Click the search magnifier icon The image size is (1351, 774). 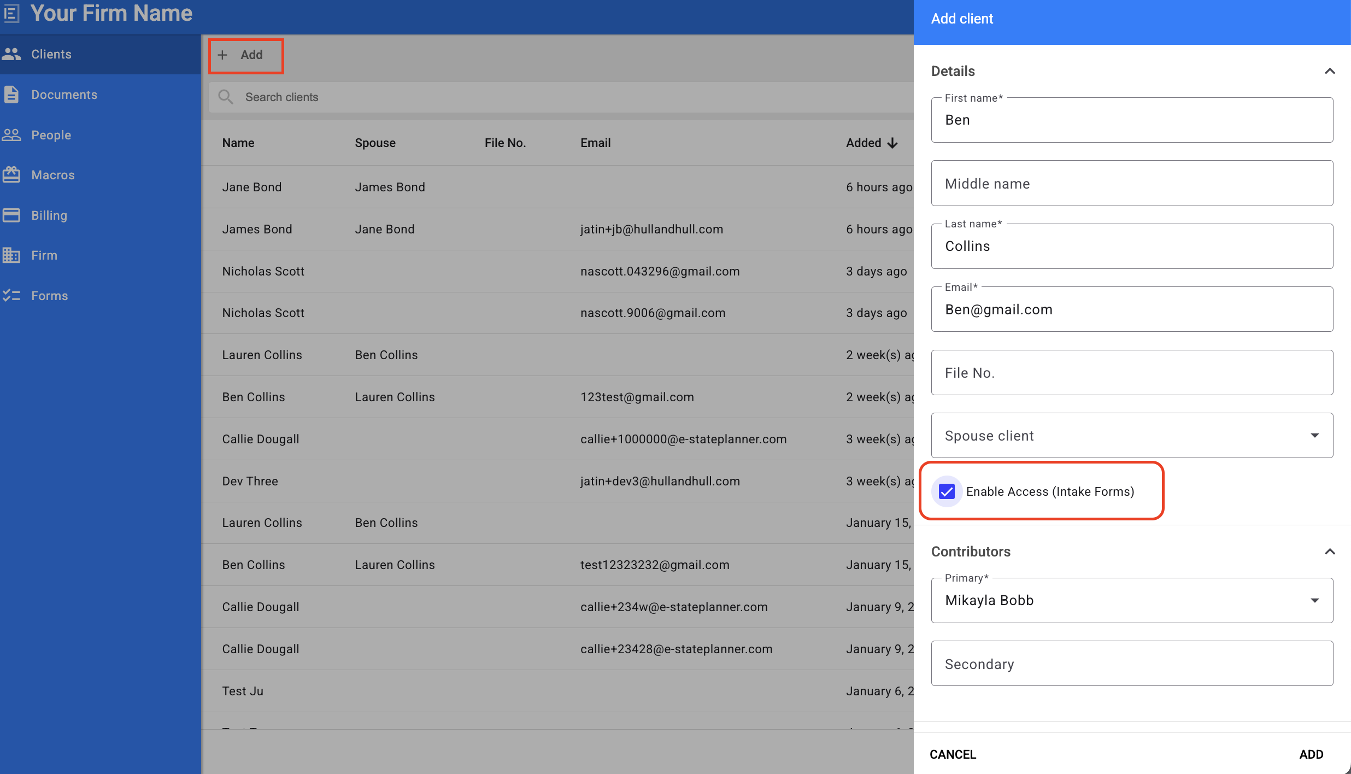click(226, 97)
